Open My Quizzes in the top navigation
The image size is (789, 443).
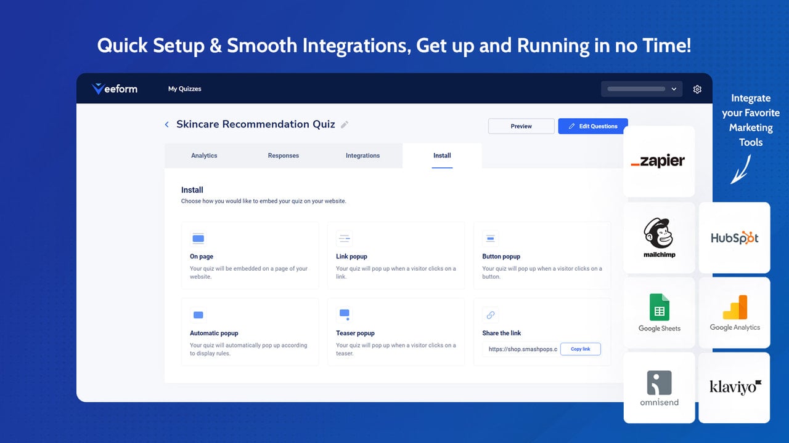185,89
